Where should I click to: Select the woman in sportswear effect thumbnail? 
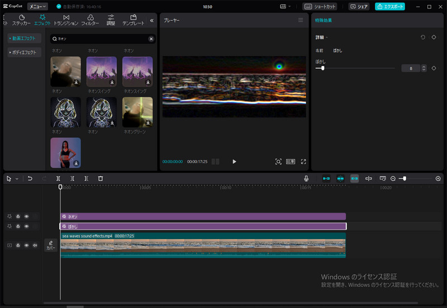pyautogui.click(x=65, y=153)
